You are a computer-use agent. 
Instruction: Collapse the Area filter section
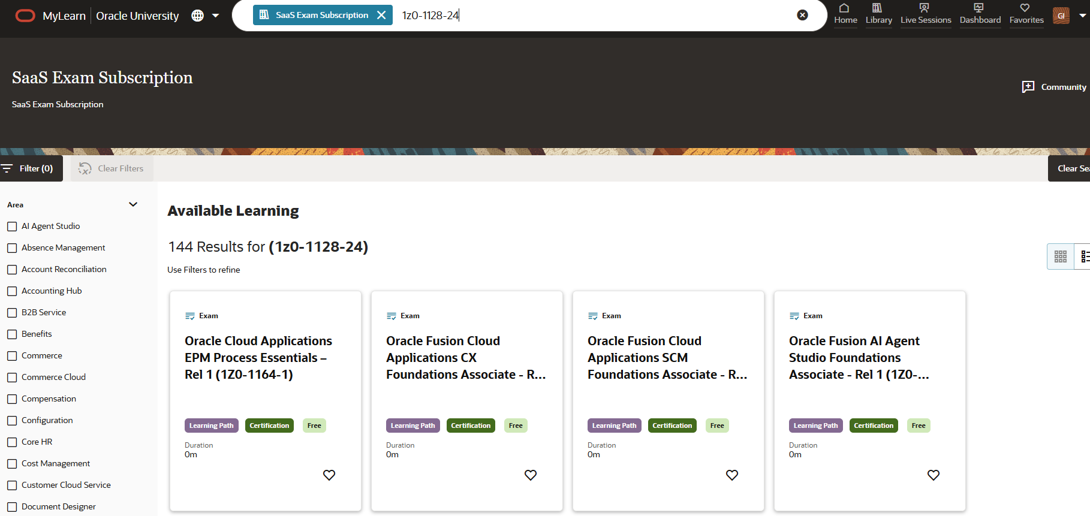point(133,204)
